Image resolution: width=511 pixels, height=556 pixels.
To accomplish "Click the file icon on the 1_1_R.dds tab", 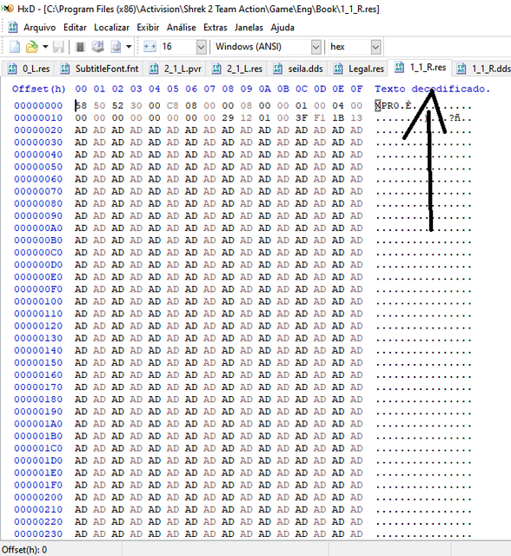I will point(461,69).
